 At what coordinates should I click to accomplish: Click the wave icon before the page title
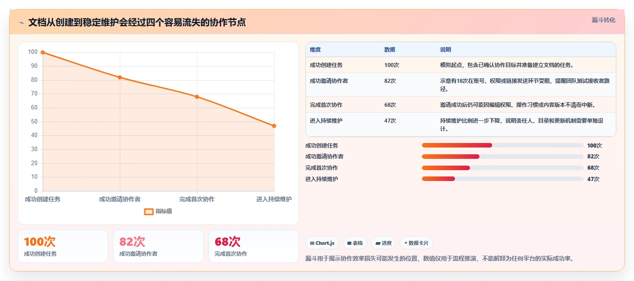[x=22, y=23]
